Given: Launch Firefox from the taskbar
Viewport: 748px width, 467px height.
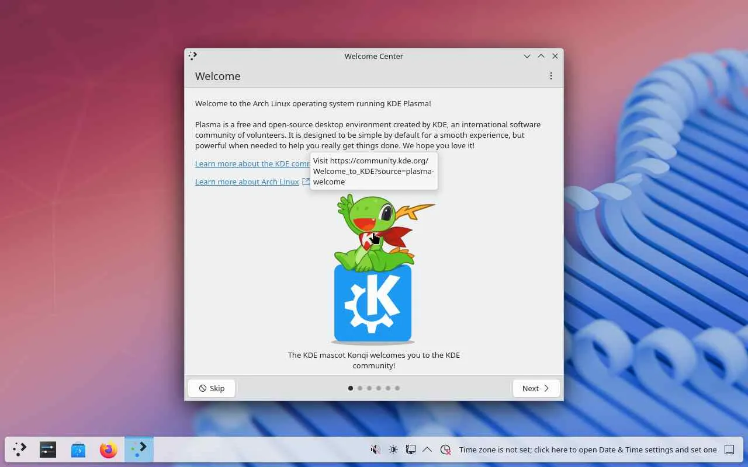Looking at the screenshot, I should pos(108,449).
